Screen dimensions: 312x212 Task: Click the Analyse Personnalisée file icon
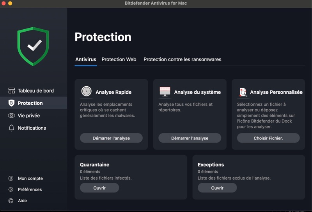click(243, 92)
